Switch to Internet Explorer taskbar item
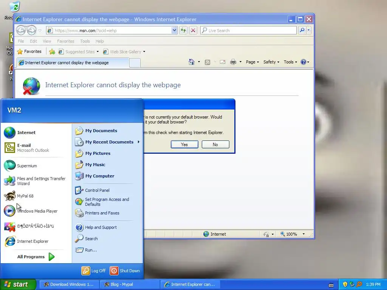387x290 pixels. pyautogui.click(x=190, y=284)
